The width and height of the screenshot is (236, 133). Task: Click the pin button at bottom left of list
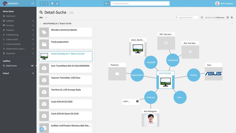[x=42, y=129]
